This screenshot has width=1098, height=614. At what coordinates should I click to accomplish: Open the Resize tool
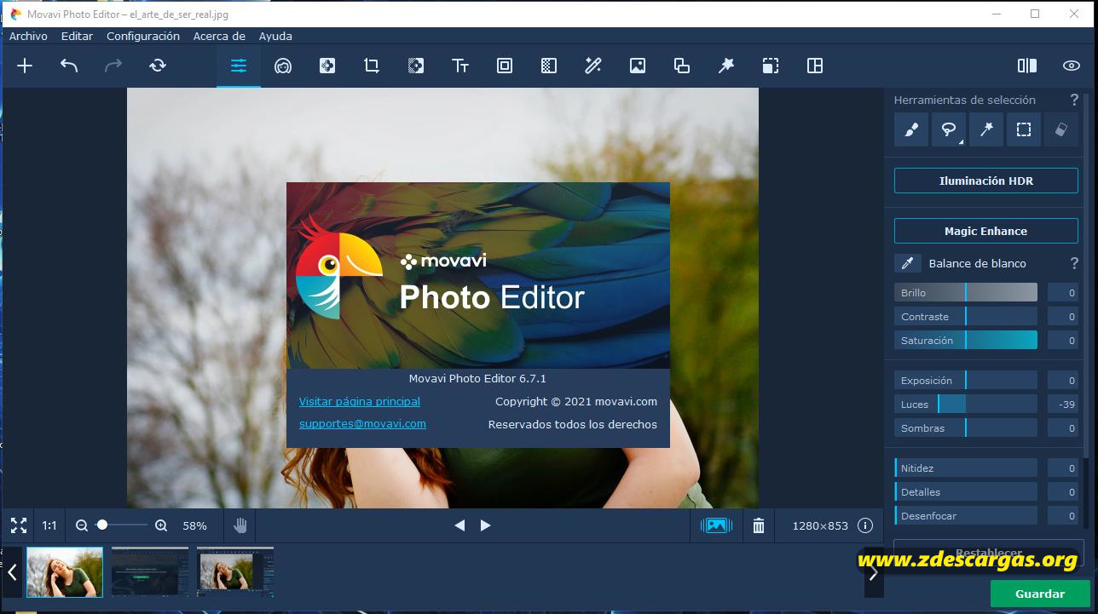click(771, 66)
